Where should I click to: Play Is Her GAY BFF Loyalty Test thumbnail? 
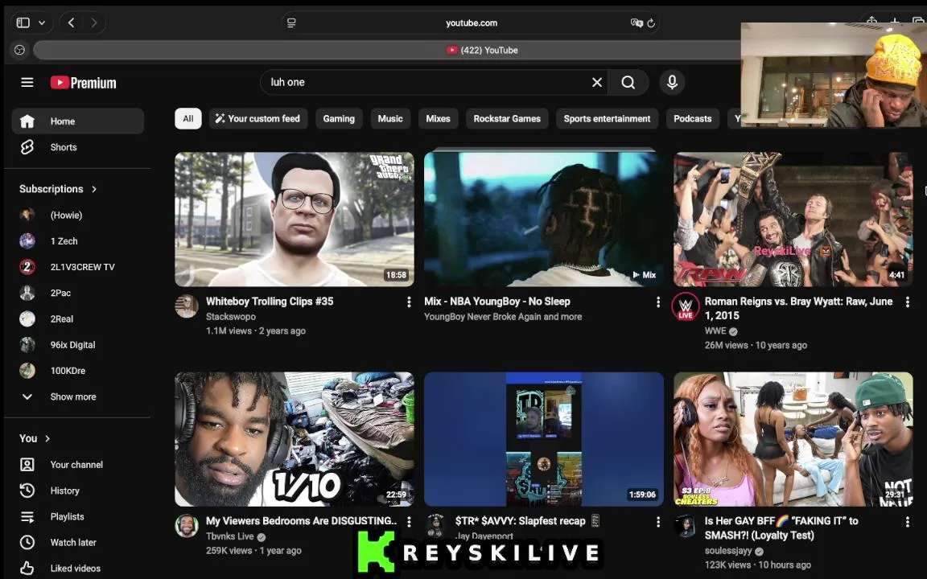pos(793,439)
